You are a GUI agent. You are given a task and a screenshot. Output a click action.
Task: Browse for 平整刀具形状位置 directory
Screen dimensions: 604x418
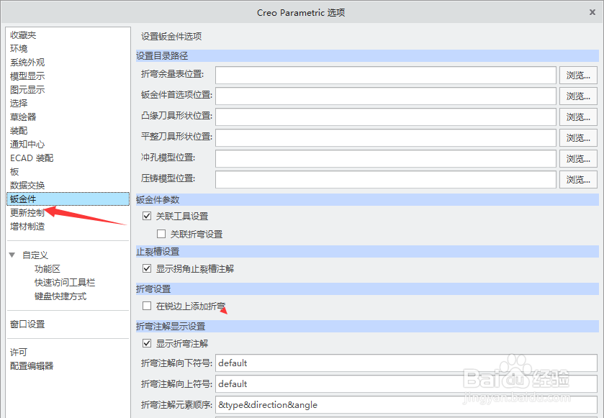coord(578,138)
